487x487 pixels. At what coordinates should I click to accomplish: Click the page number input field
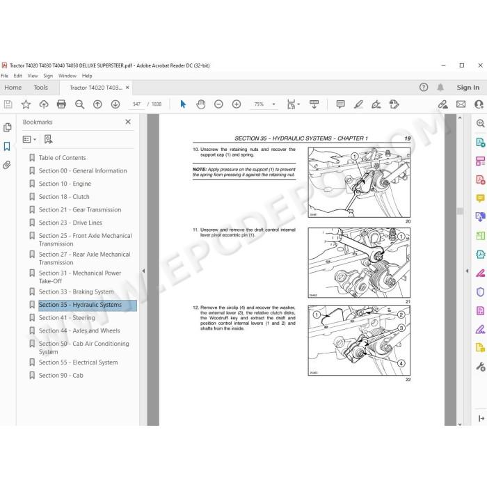136,104
